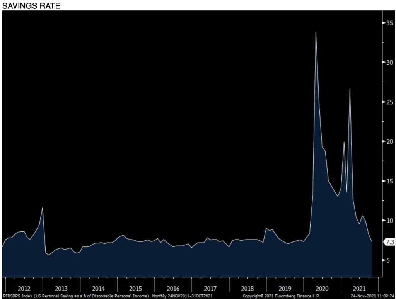396x299 pixels.
Task: Click the tallest 2021 spike peak
Action: (x=350, y=89)
